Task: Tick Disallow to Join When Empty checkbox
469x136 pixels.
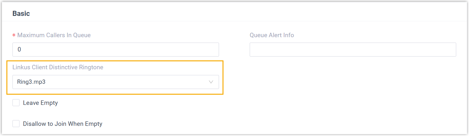Action: tap(16, 124)
